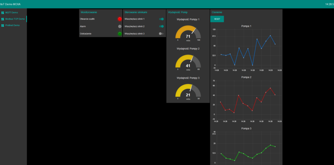Click the green Ostrzeżenie LED indicator
Image resolution: width=334 pixels, height=165 pixels.
(x=120, y=34)
